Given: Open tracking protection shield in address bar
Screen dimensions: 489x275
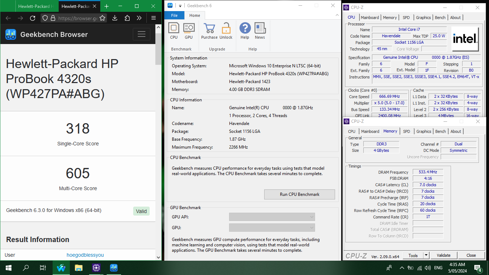Looking at the screenshot, I should [45, 18].
